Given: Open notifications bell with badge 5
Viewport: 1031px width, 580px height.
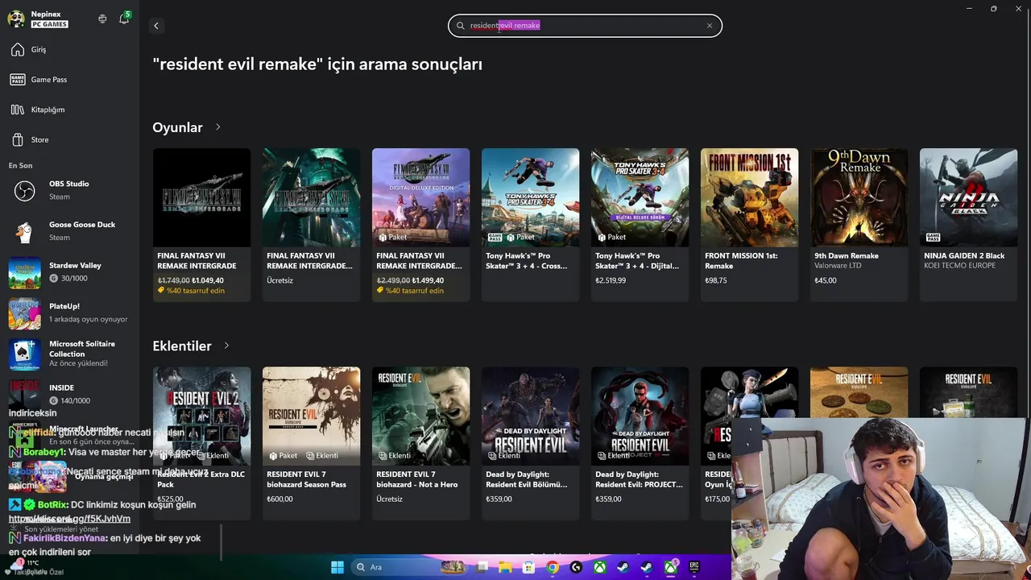Looking at the screenshot, I should (x=124, y=19).
